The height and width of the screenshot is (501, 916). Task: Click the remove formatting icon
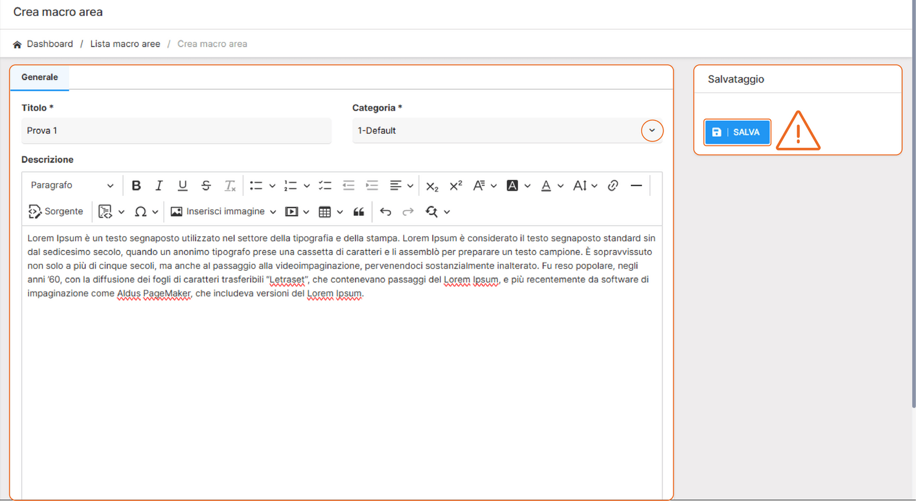click(x=230, y=186)
